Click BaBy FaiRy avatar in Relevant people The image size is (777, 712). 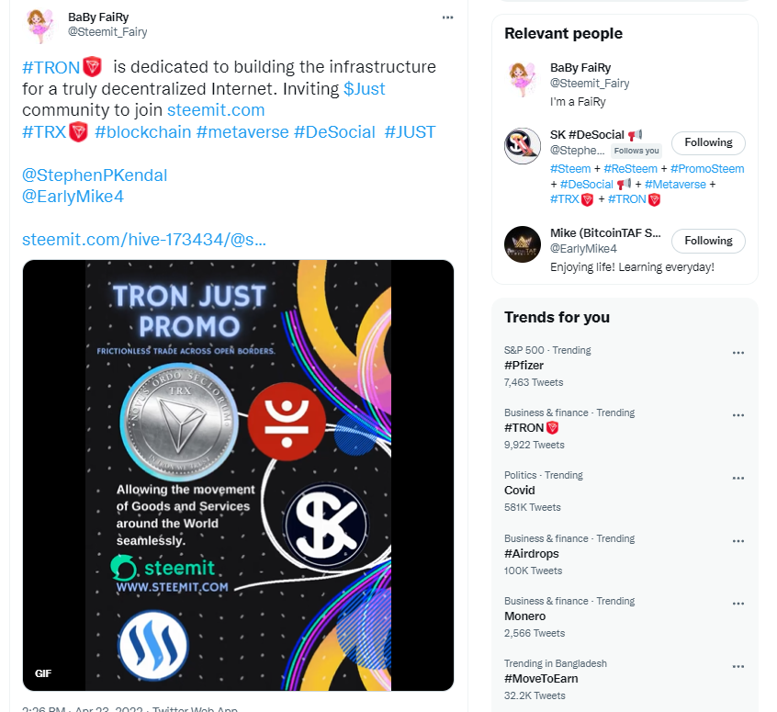pos(523,79)
